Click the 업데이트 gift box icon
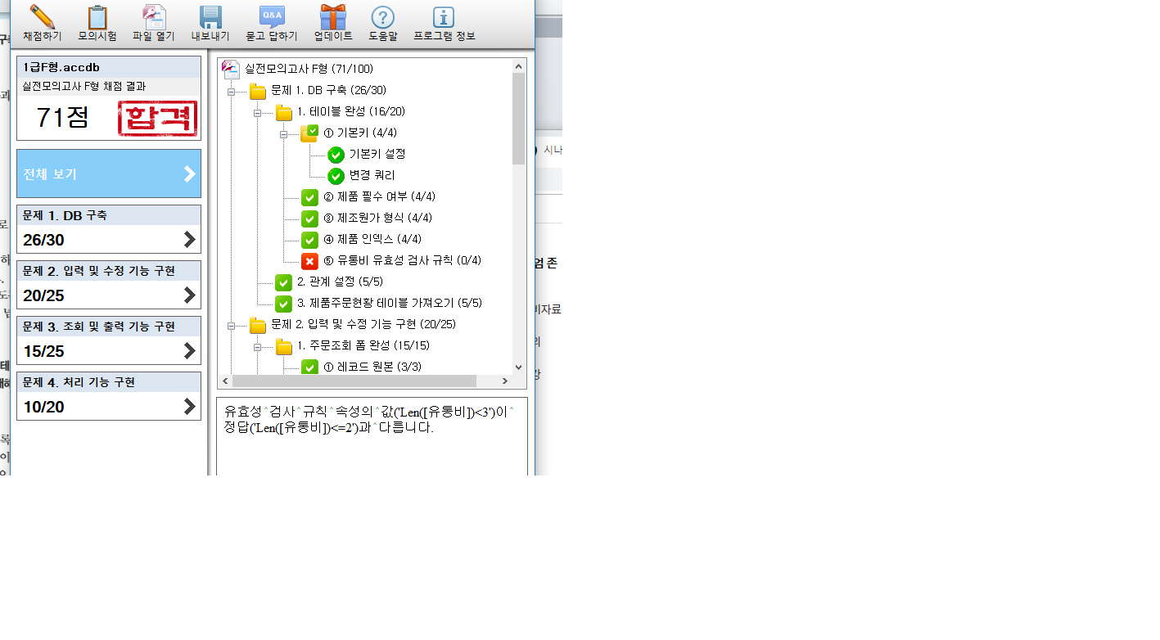This screenshot has width=1160, height=640. [332, 17]
